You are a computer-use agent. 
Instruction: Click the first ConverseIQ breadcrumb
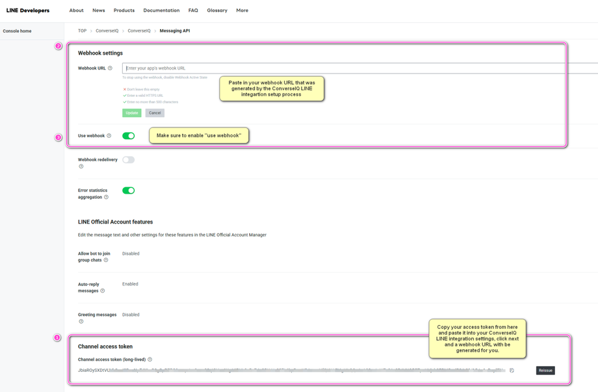[107, 31]
